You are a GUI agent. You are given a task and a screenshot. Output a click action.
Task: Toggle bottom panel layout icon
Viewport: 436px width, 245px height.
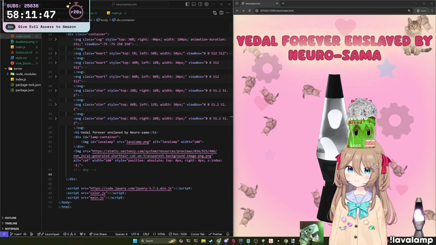click(x=193, y=4)
